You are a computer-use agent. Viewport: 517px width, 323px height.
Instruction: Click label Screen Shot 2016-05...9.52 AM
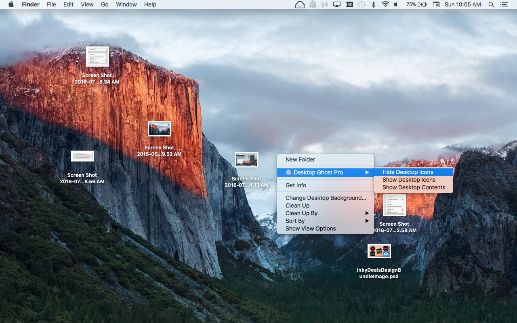click(x=159, y=151)
